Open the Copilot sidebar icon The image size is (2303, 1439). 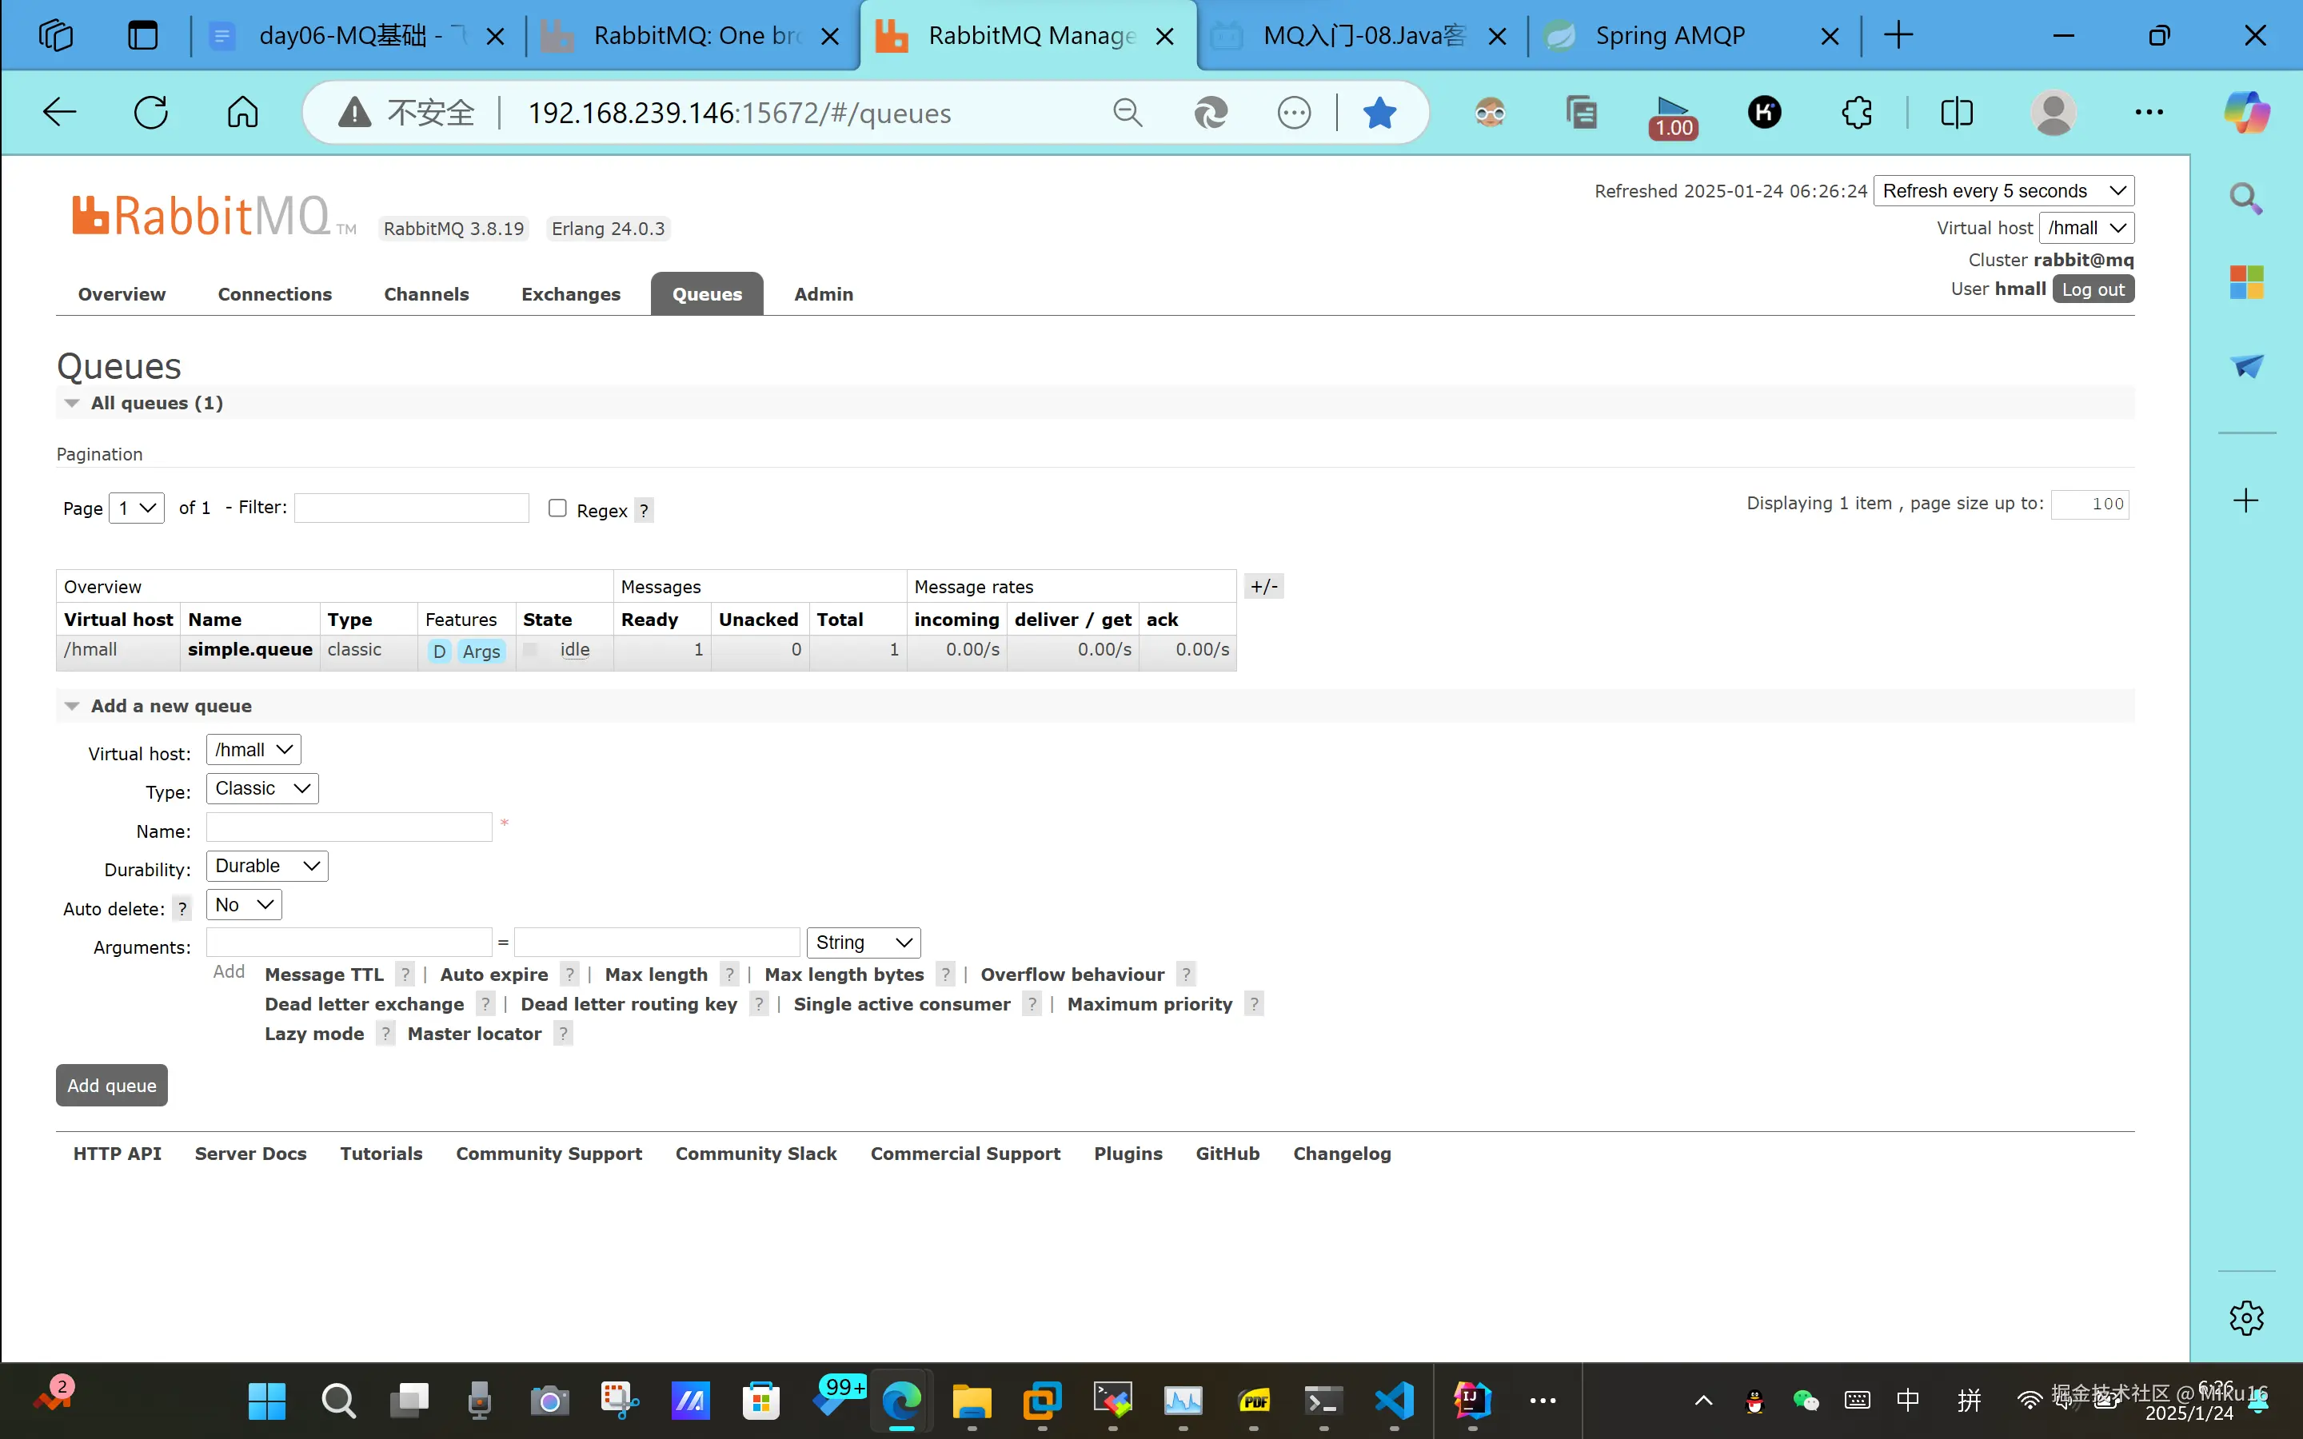click(x=2246, y=112)
